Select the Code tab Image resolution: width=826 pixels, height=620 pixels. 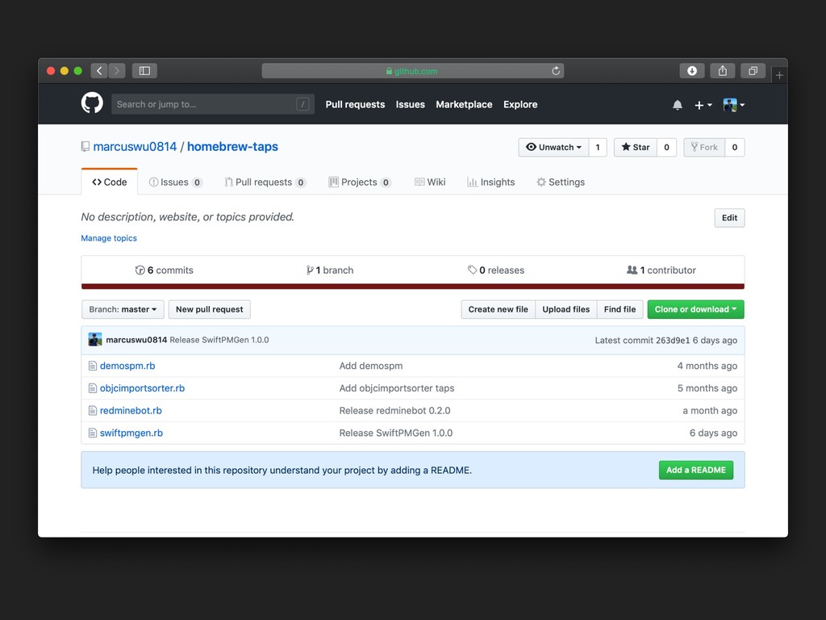coord(110,182)
